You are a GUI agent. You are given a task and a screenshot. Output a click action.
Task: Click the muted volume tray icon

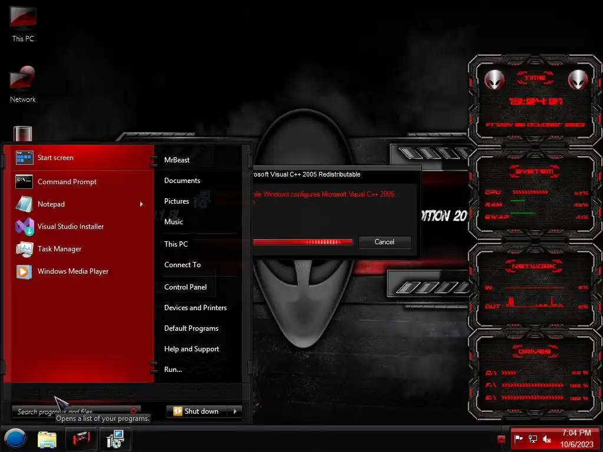pyautogui.click(x=546, y=438)
